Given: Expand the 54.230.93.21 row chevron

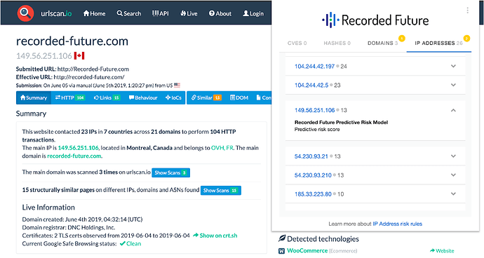Looking at the screenshot, I should point(453,156).
